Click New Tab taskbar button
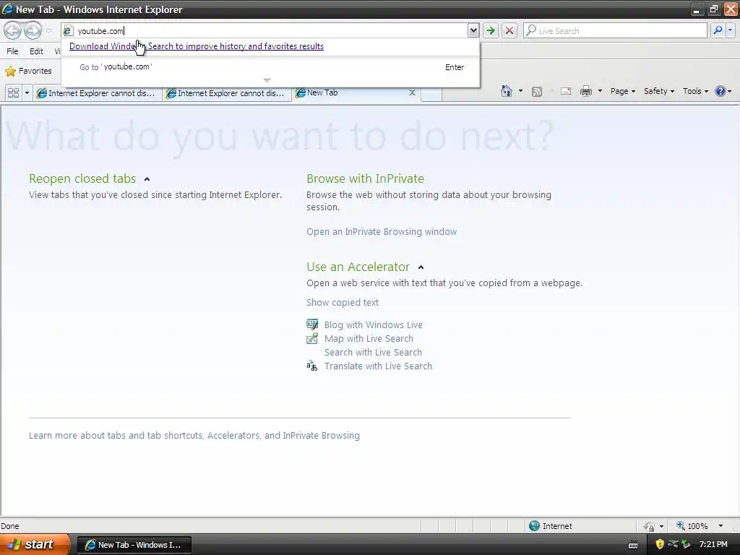Viewport: 740px width, 555px height. [134, 545]
